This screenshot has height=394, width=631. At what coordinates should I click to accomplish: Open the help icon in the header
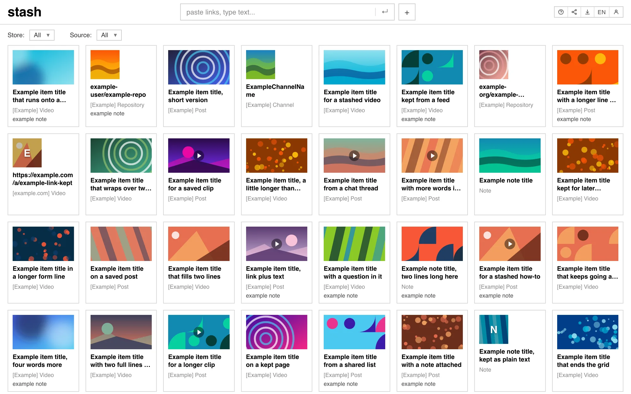click(561, 12)
